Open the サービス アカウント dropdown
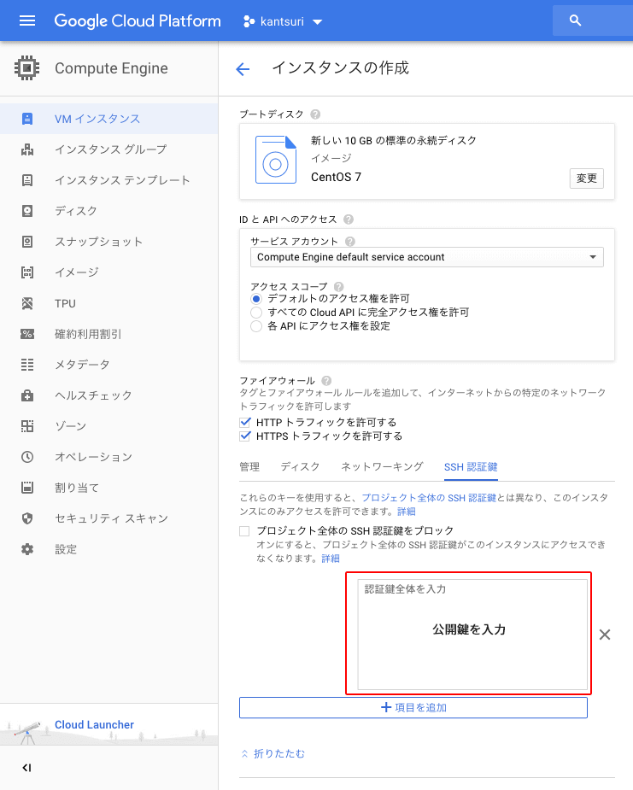Screen dimensions: 633x790 (x=426, y=257)
